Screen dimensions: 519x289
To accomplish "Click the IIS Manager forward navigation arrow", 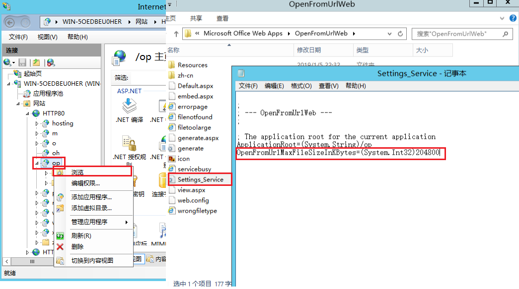I will pos(25,22).
